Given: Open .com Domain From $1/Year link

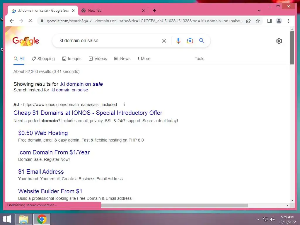Looking at the screenshot, I should coord(54,152).
